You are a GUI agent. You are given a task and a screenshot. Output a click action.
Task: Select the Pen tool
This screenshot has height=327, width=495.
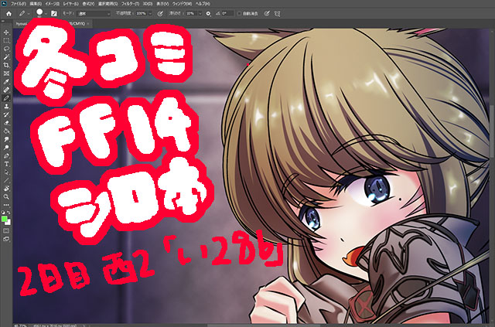pyautogui.click(x=6, y=155)
